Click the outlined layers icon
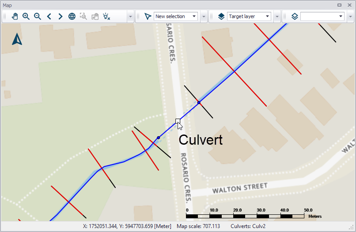The height and width of the screenshot is (232, 356). tap(295, 16)
